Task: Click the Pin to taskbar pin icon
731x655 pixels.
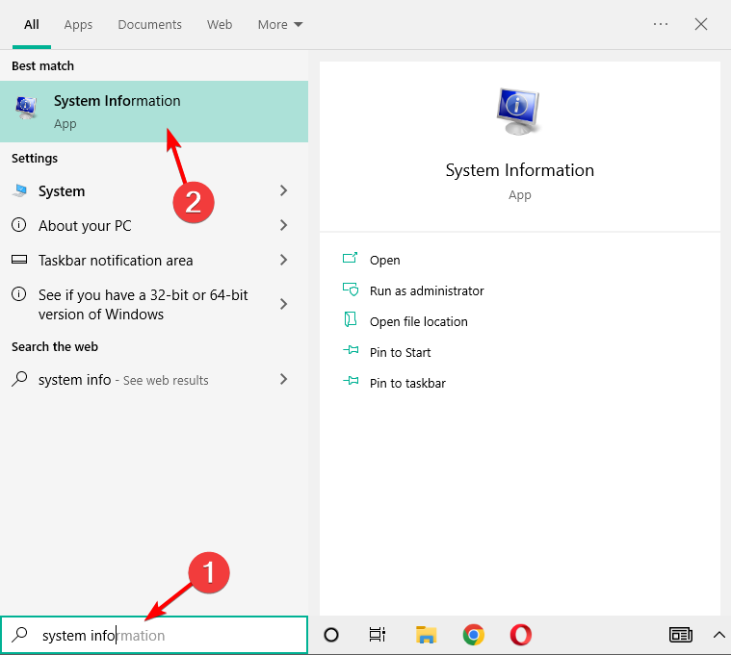Action: pos(351,381)
